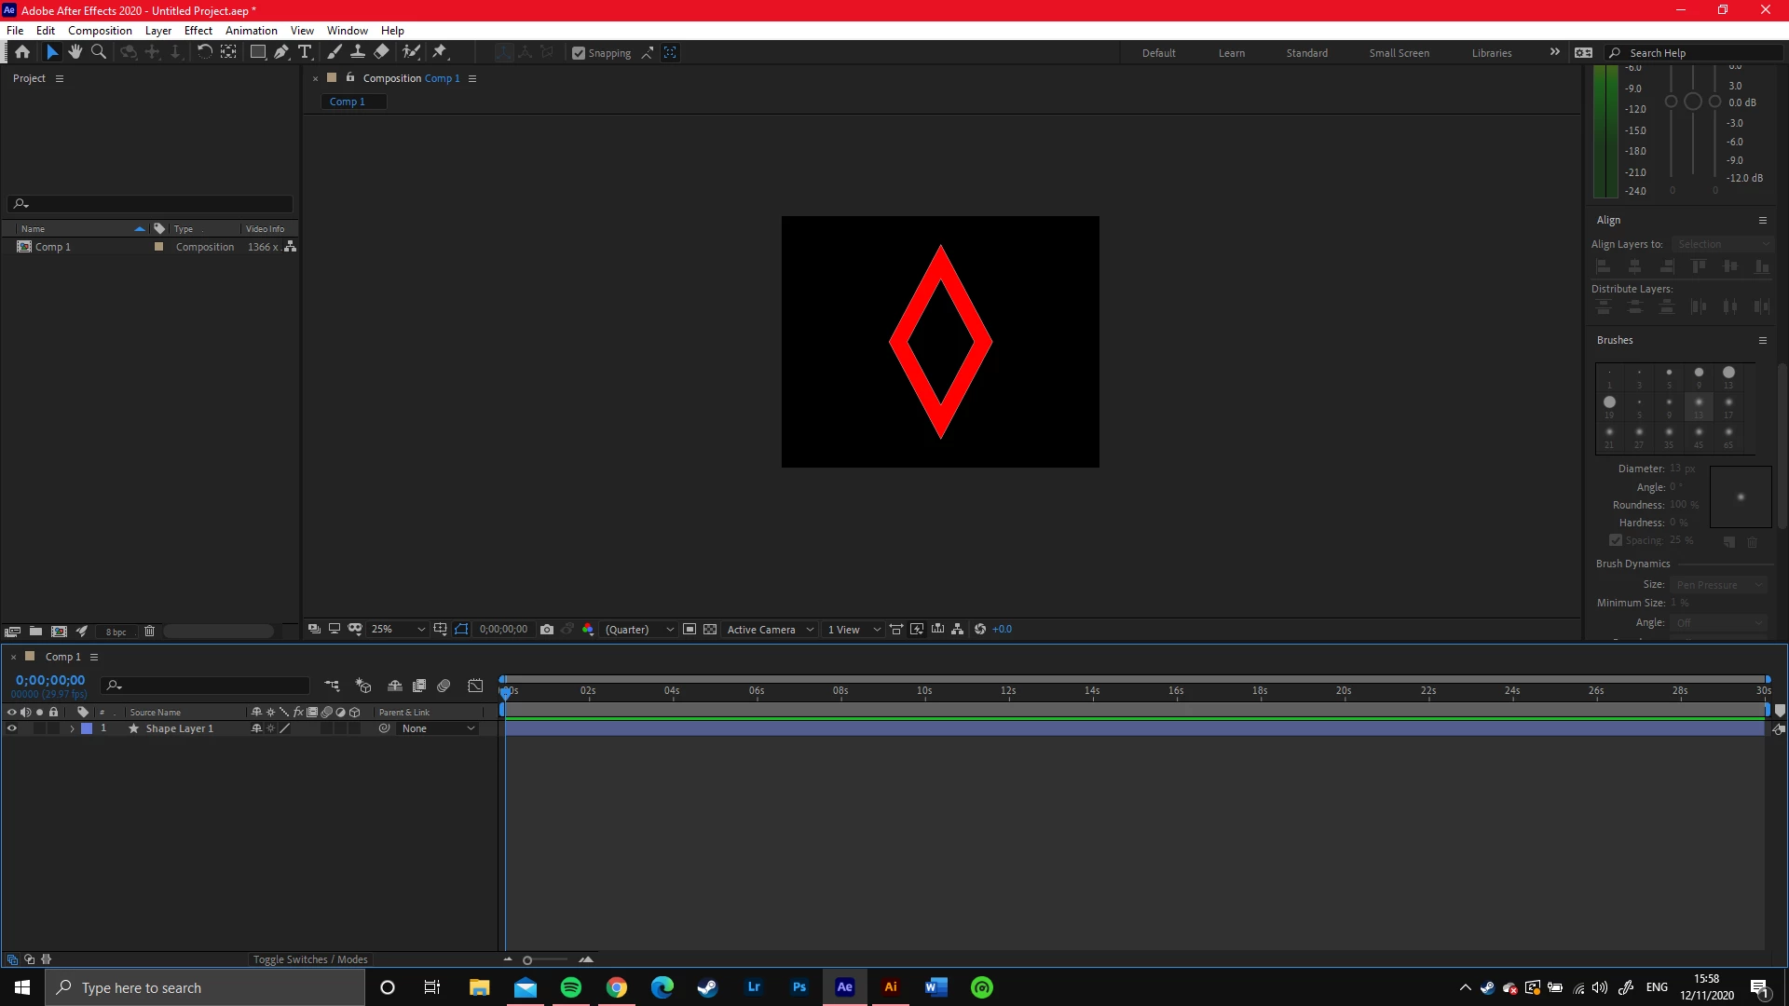Select the Eraser tool

pos(381,52)
